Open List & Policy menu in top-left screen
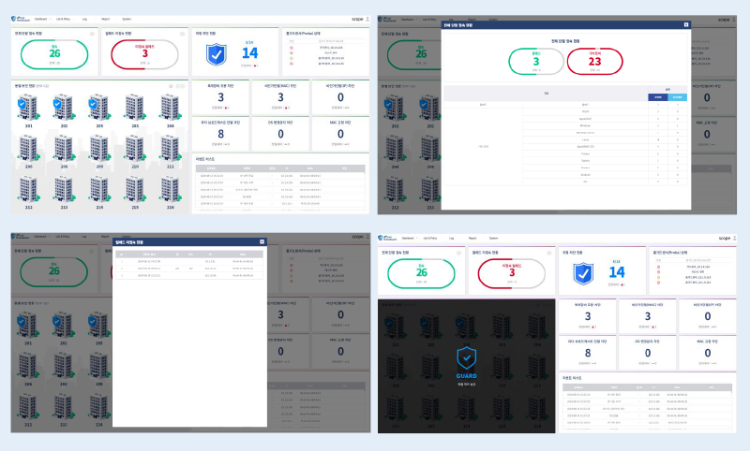750x451 pixels. pyautogui.click(x=64, y=18)
